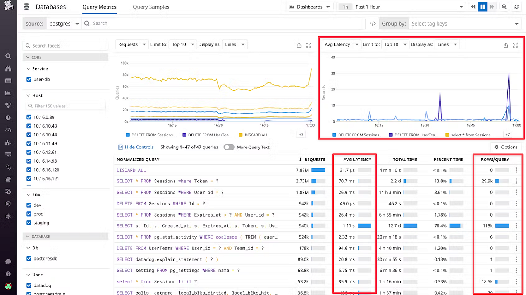Click the Databases stack icon in header

tap(26, 7)
